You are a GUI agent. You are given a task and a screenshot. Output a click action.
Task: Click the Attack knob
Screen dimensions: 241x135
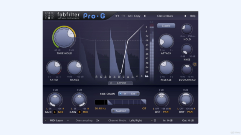(166, 41)
